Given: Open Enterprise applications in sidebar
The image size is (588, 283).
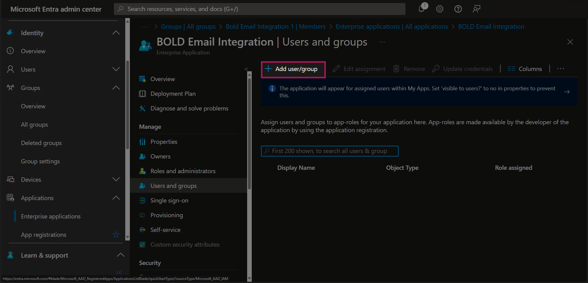Looking at the screenshot, I should point(51,216).
